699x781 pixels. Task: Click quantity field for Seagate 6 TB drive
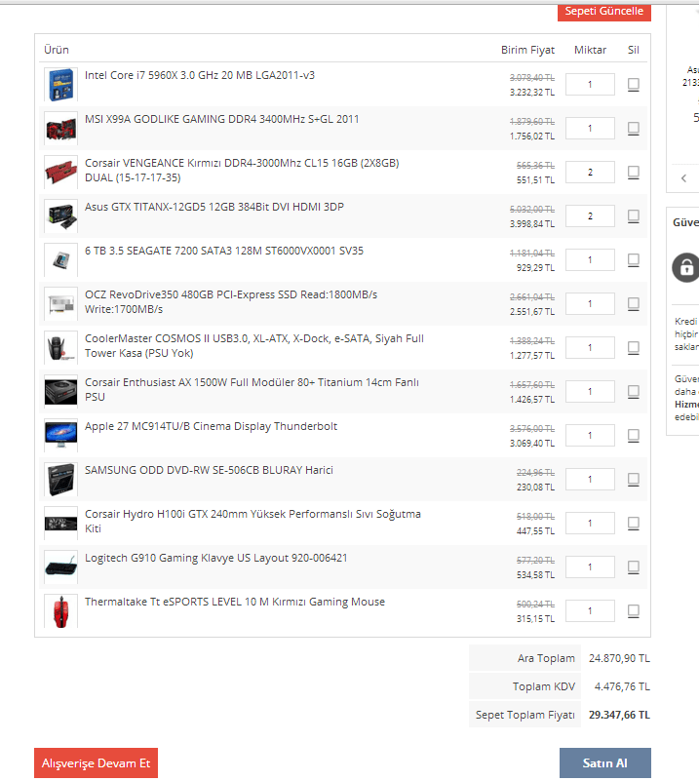pos(590,259)
